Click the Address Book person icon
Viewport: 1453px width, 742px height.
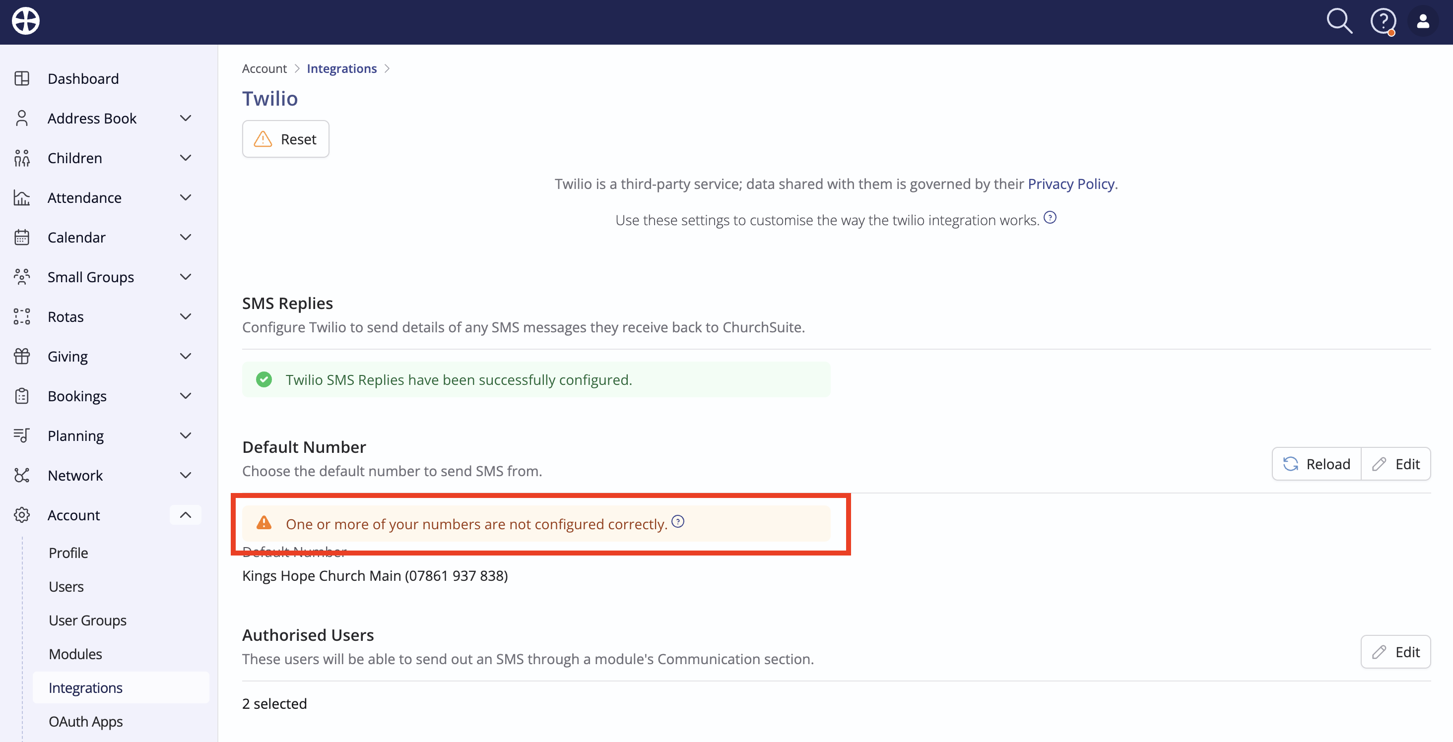tap(22, 118)
